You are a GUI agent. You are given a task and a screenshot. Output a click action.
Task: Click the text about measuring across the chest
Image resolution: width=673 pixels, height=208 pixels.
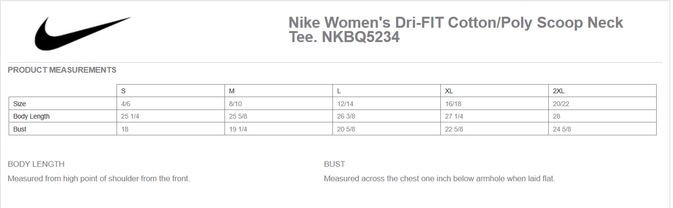coord(439,179)
